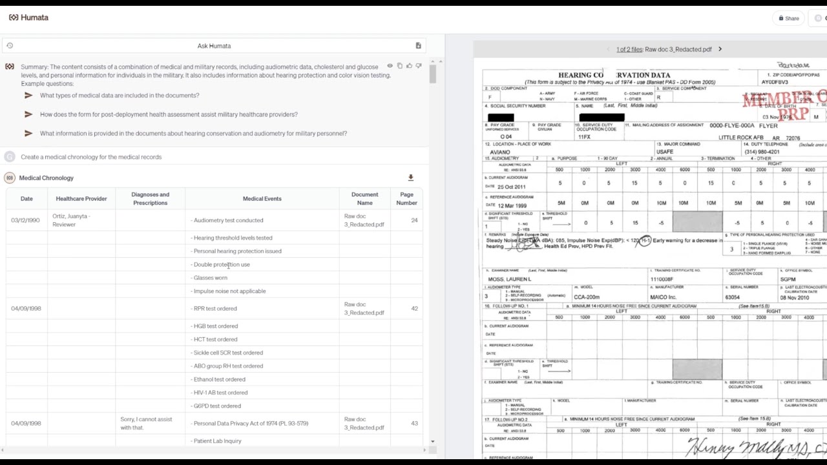Ask the hearing conservation and audiometry example question
The height and width of the screenshot is (465, 827).
[x=193, y=134]
